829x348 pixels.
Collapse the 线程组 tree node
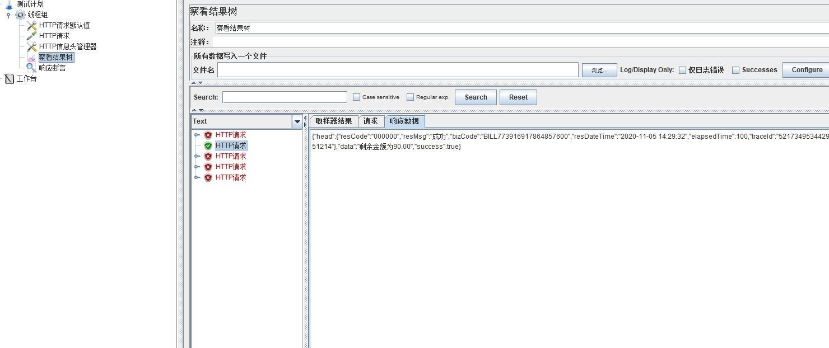[x=8, y=15]
